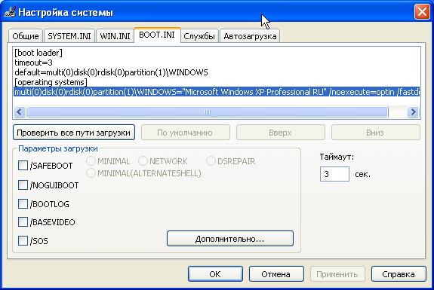Click the Вверх button
The height and width of the screenshot is (290, 434).
[280, 133]
